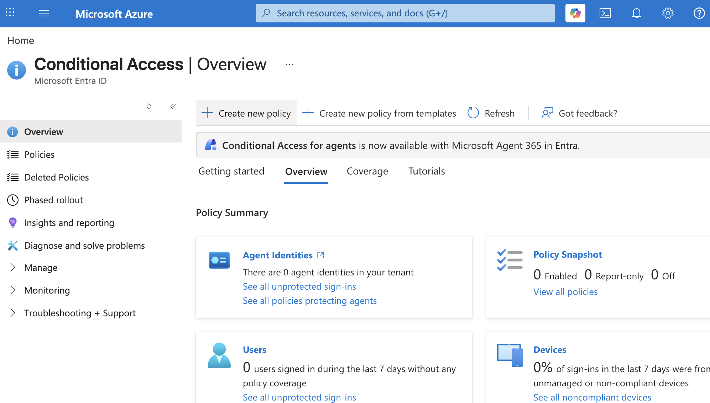Viewport: 710px width, 403px height.
Task: Open Diagnose and solve problems
Action: point(91,246)
